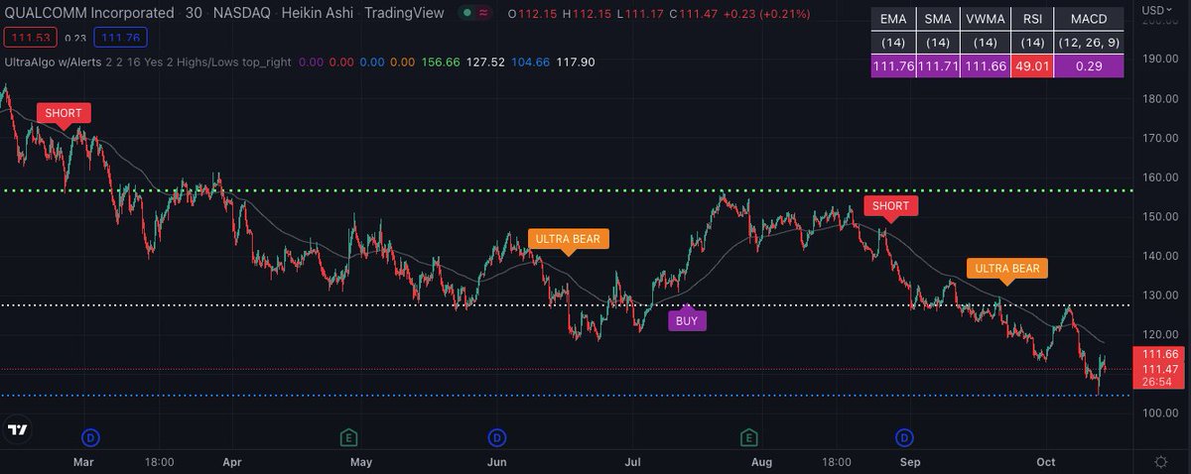Click the Apr label on time axis
This screenshot has height=474, width=1191.
(x=232, y=461)
